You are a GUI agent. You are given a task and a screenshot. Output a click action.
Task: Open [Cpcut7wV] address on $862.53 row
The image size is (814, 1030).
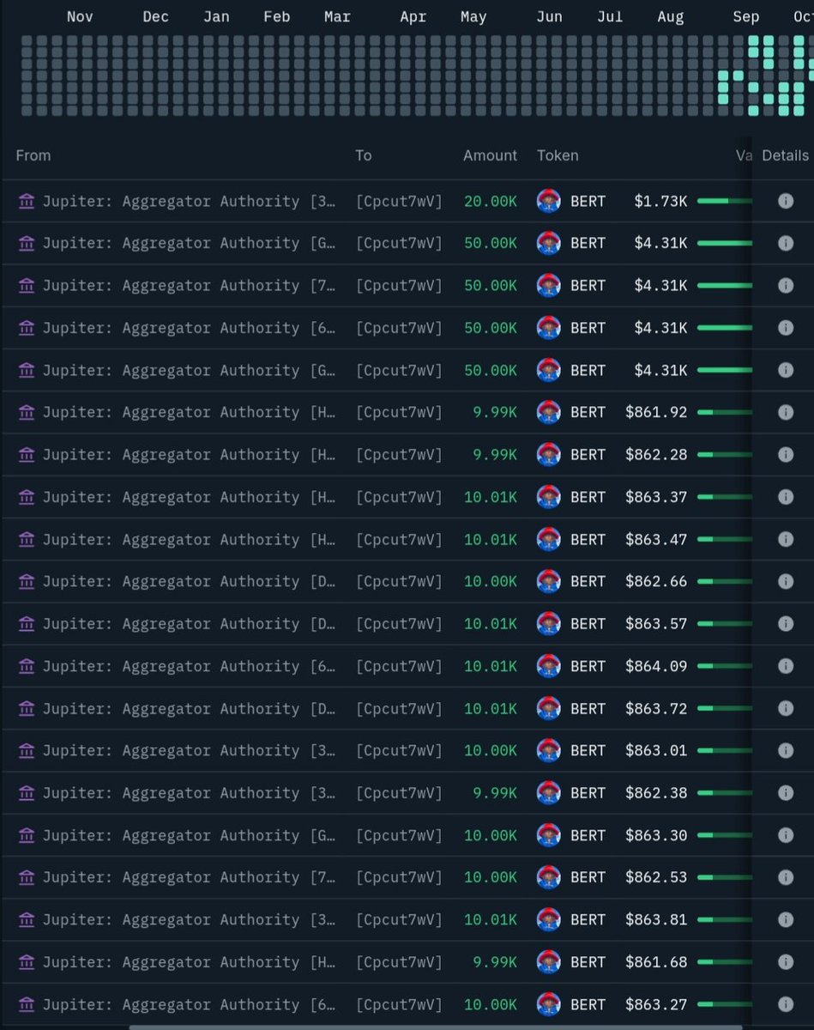click(x=399, y=877)
